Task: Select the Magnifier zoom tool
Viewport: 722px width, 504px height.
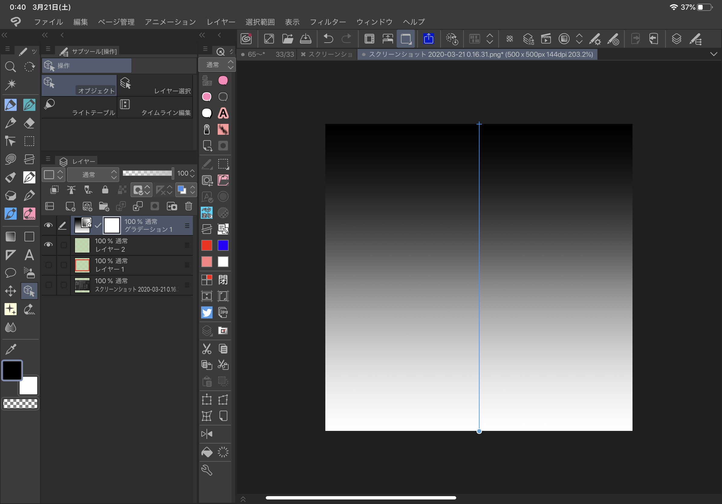Action: click(x=10, y=66)
